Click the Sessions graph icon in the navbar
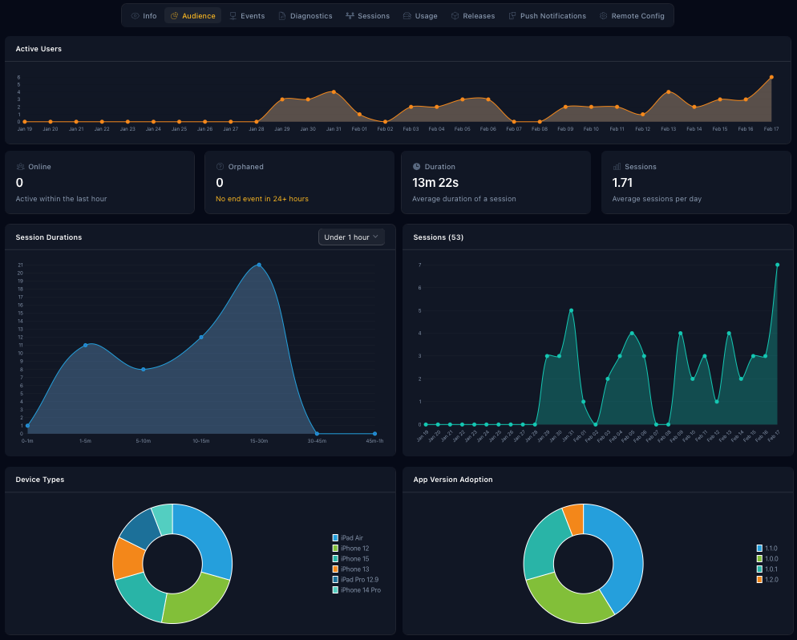797x640 pixels. (x=350, y=15)
